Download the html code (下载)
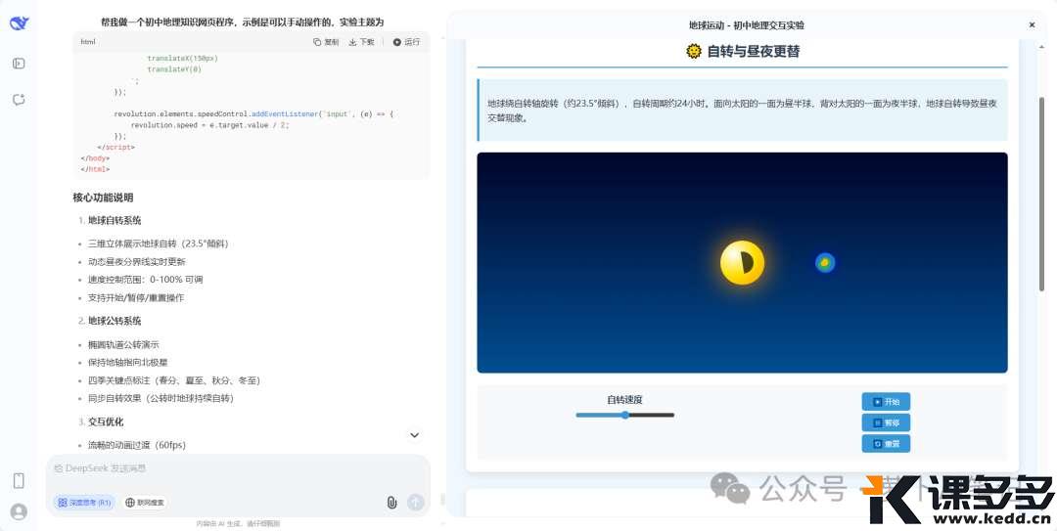The width and height of the screenshot is (1057, 531). point(362,42)
